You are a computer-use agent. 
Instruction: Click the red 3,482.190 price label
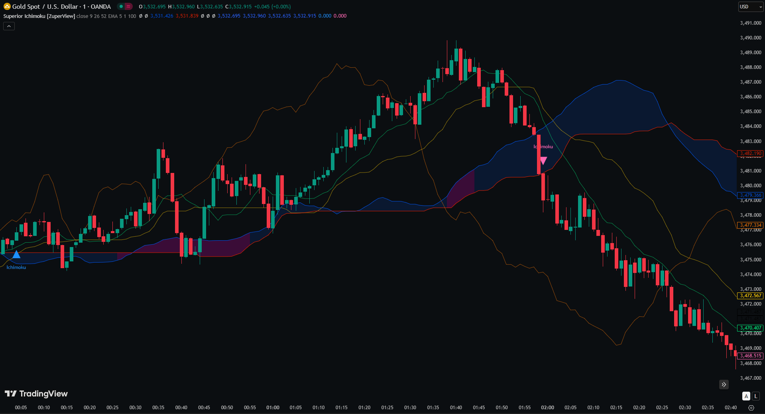751,153
